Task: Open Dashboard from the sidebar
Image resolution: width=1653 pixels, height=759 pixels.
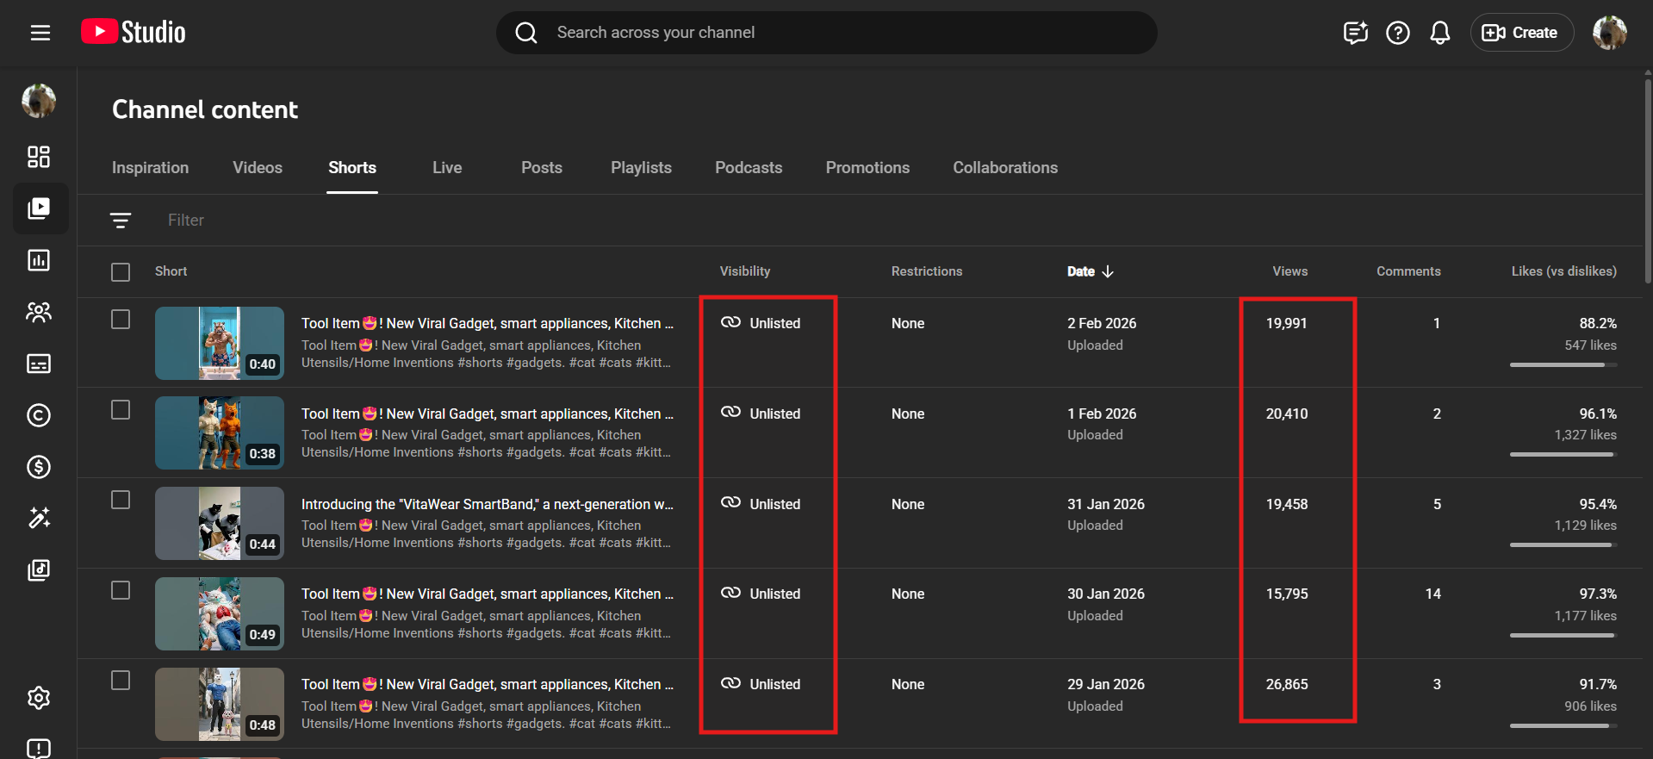Action: point(39,157)
